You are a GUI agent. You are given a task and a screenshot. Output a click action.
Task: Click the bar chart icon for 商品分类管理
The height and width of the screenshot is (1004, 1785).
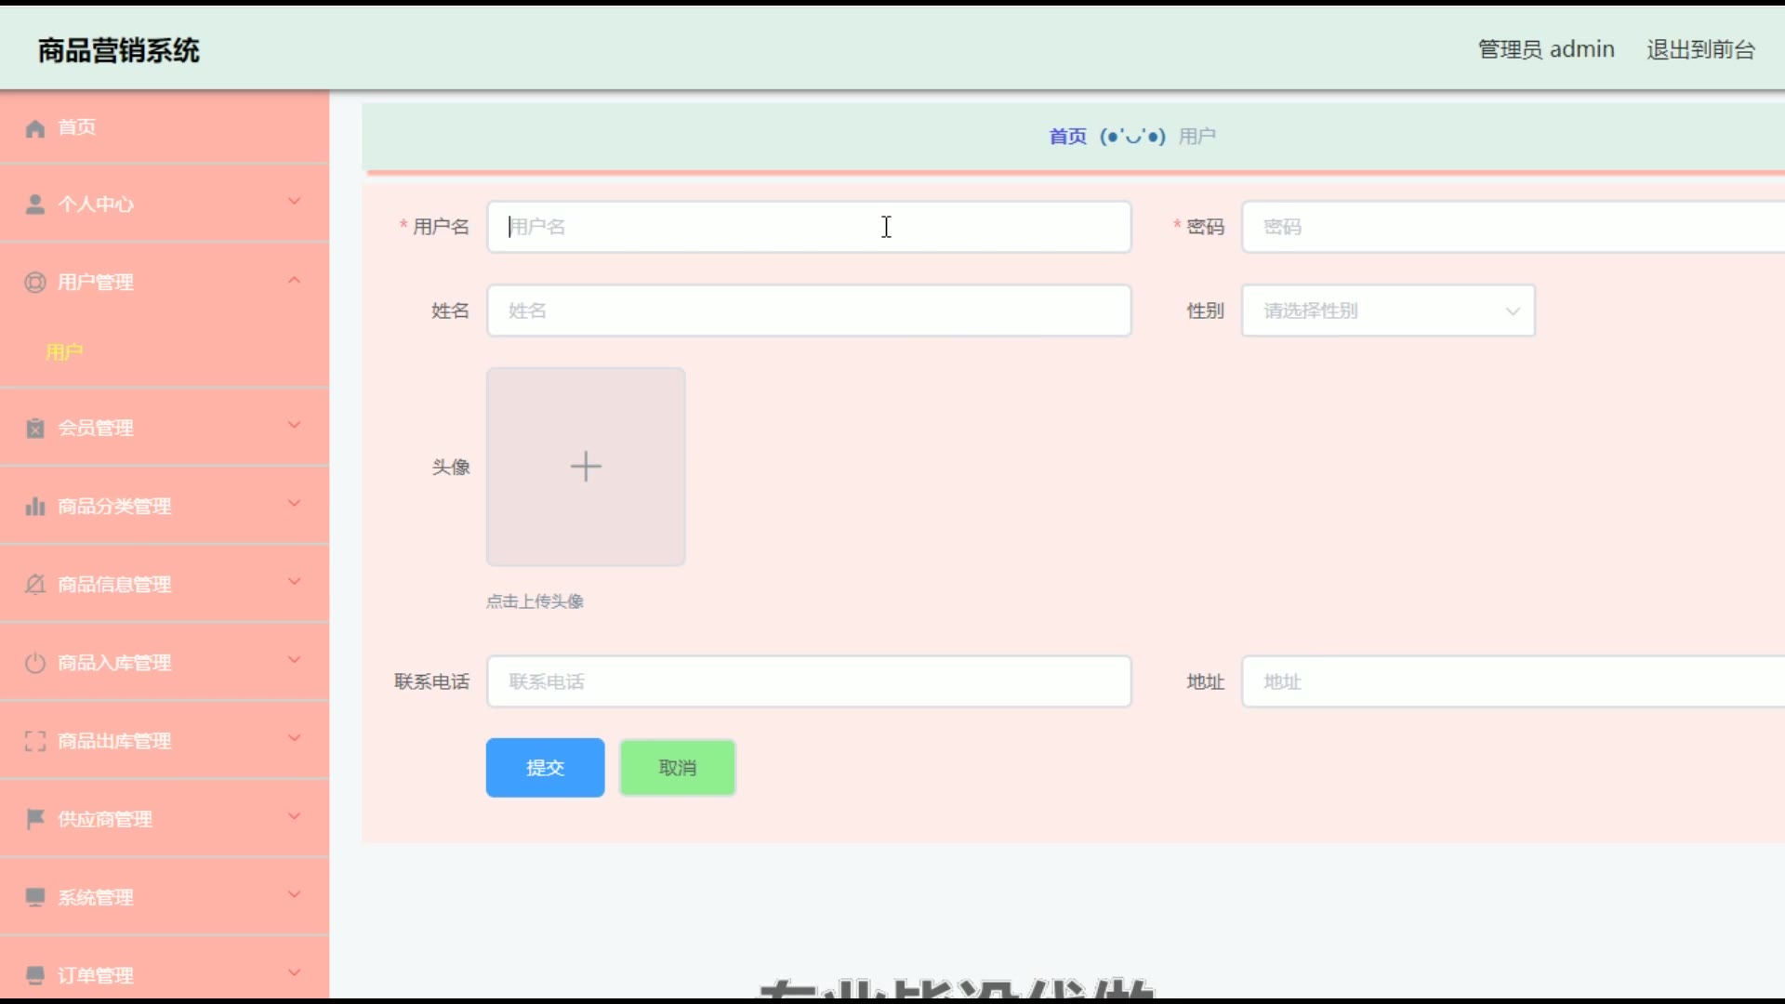(x=35, y=507)
